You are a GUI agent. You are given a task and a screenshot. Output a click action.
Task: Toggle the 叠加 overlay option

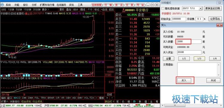(69, 10)
